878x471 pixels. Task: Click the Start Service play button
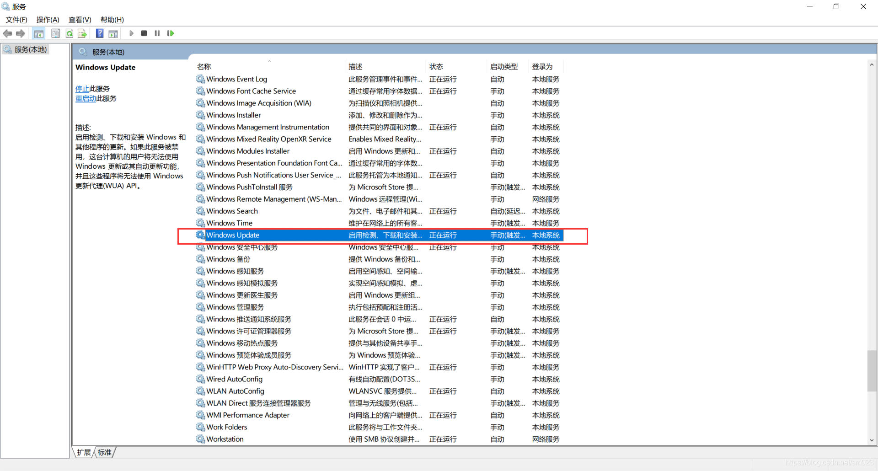tap(131, 33)
